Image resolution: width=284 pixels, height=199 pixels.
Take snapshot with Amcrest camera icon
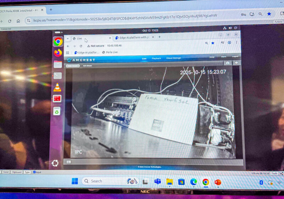[228, 63]
